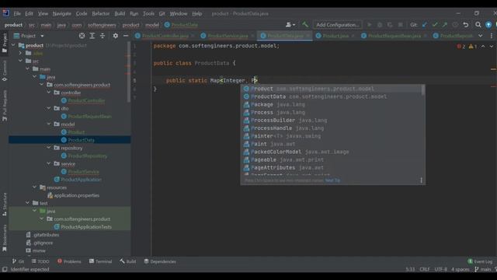Open the Refactor menu
497x280 pixels.
tap(100, 14)
